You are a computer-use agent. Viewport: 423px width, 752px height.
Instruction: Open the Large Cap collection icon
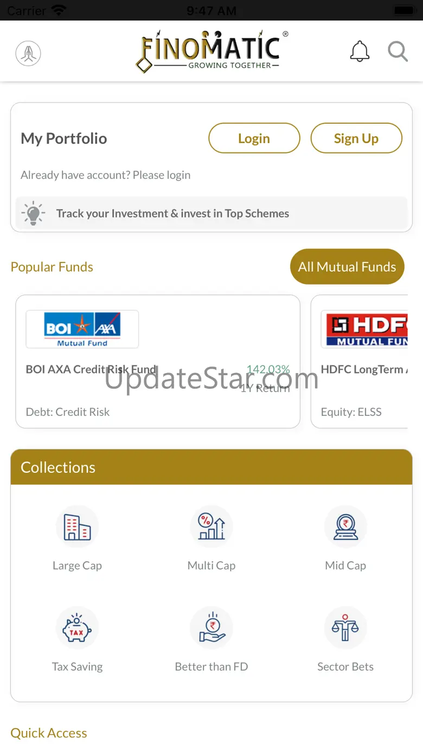(77, 526)
